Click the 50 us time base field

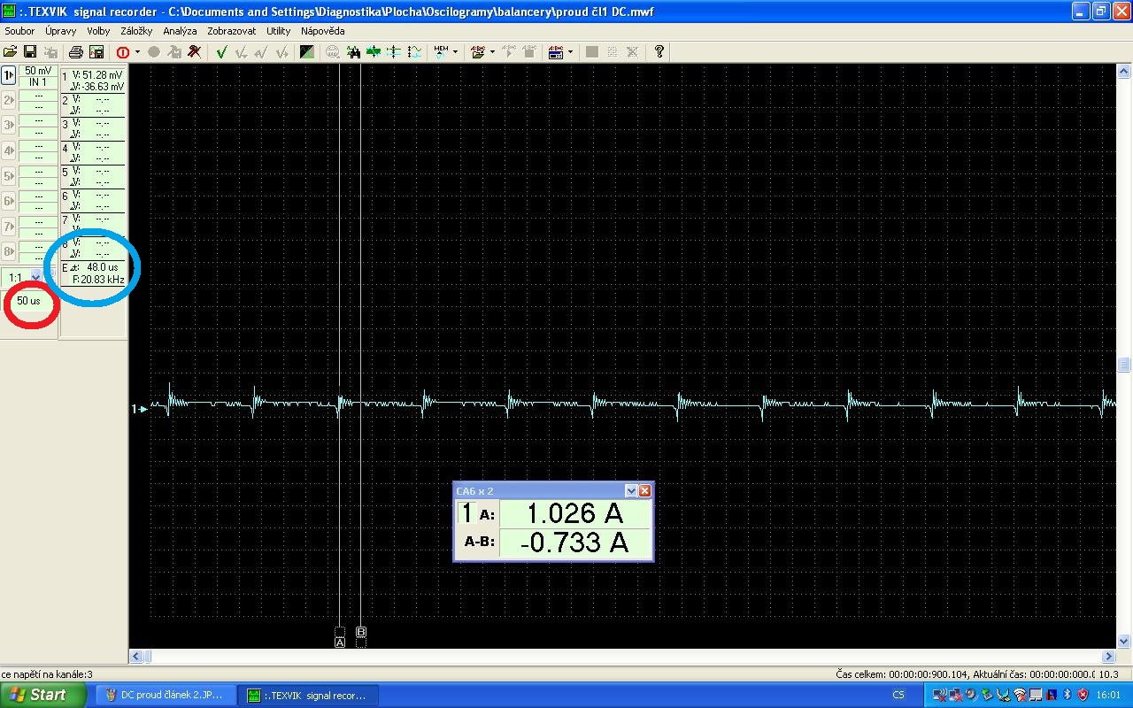28,301
